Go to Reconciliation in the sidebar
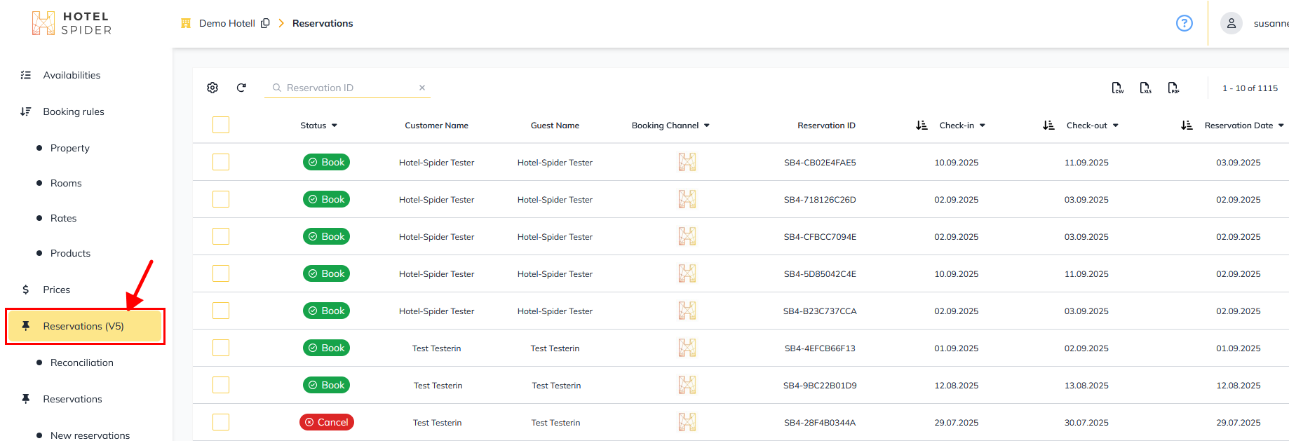 81,362
